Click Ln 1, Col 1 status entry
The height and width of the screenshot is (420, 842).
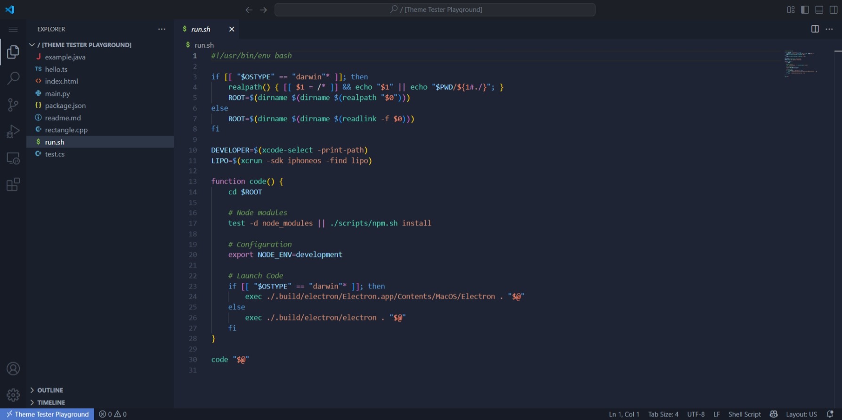[624, 414]
